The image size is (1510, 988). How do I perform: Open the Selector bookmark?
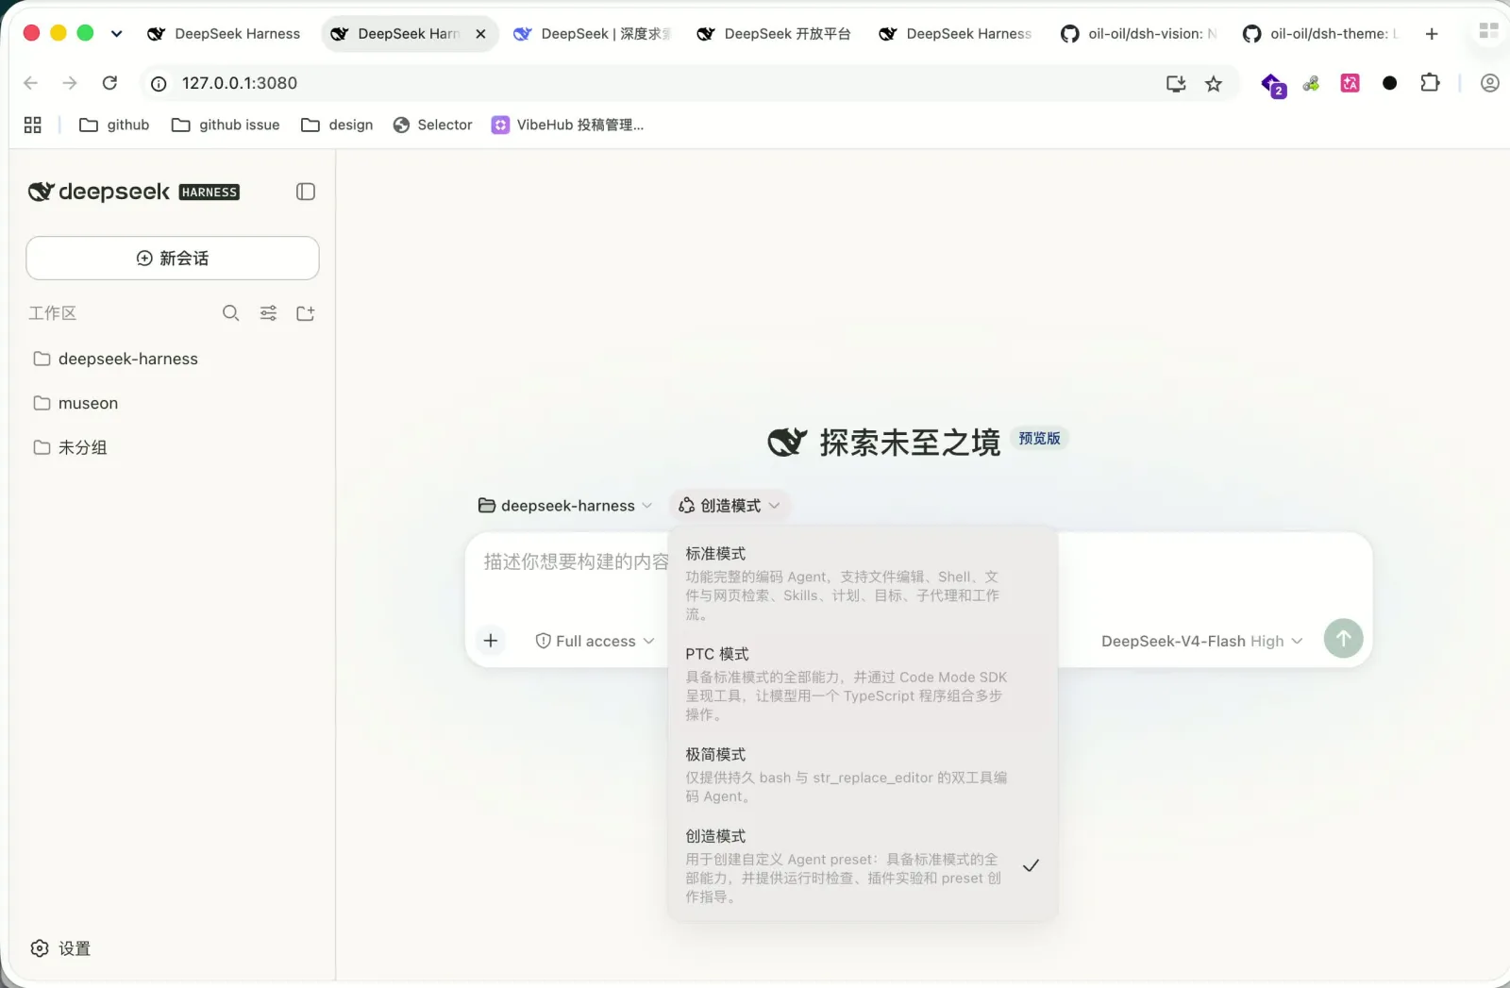[433, 125]
